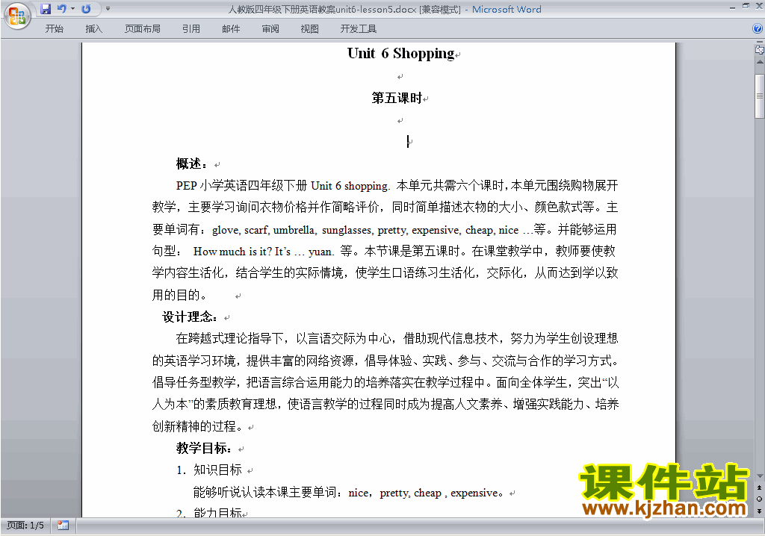Click the vertical scrollbar up arrow
The height and width of the screenshot is (536, 765).
[760, 63]
